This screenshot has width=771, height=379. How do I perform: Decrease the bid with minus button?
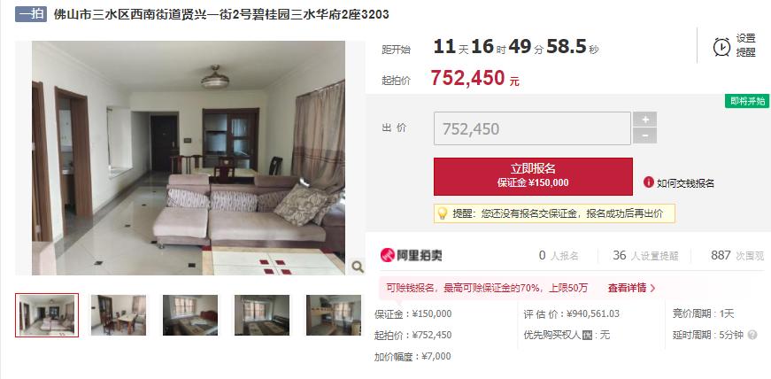pyautogui.click(x=644, y=135)
